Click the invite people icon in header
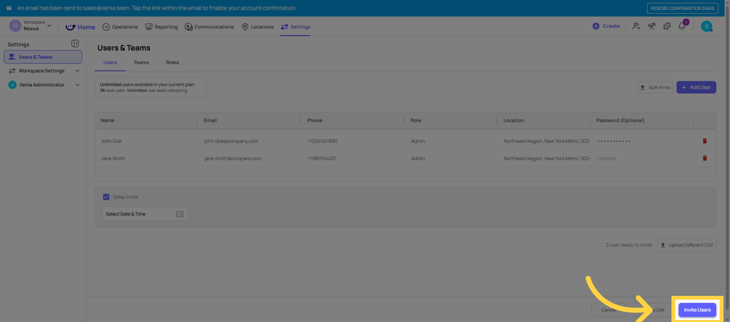This screenshot has width=730, height=322. pos(636,26)
